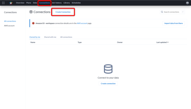The image size is (191, 109).
Task: Switch to the Owned by me tab
Action: [x=35, y=37]
